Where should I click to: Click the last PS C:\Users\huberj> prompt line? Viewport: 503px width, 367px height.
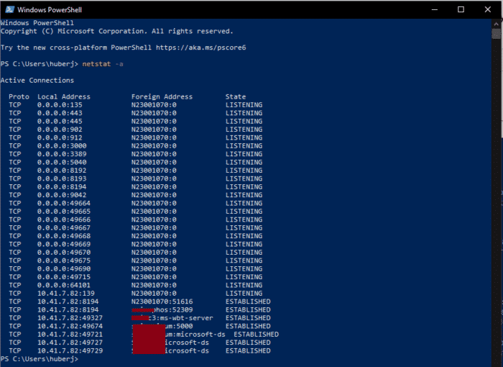(x=39, y=358)
